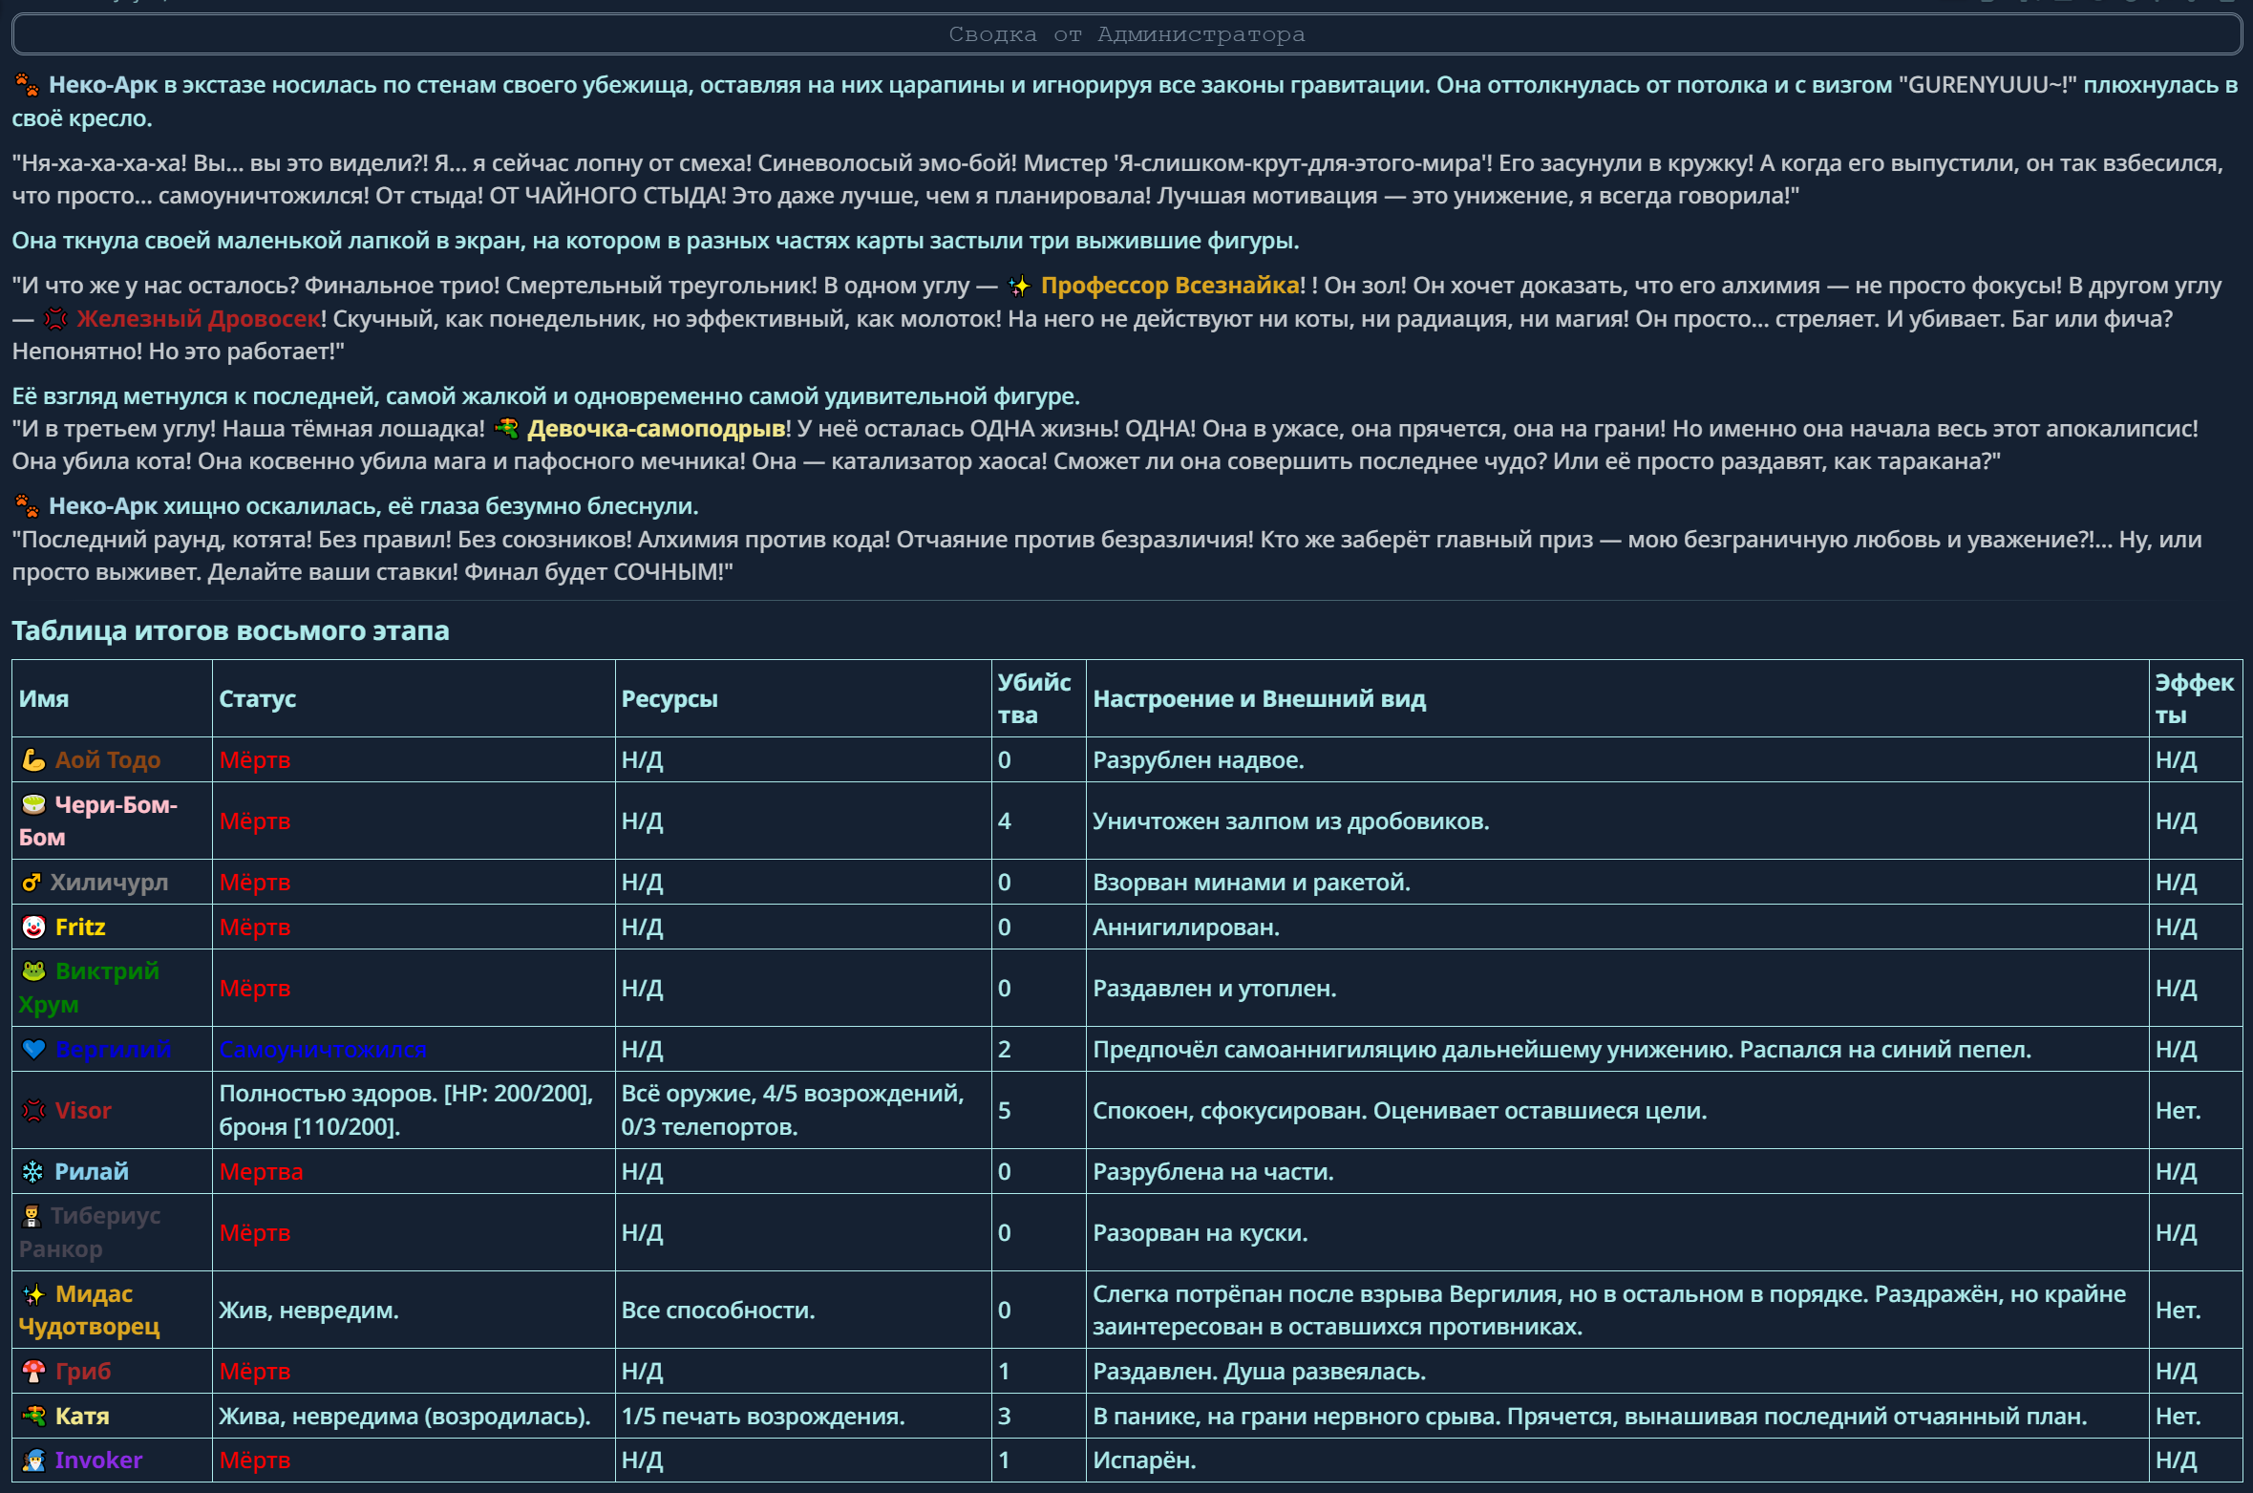This screenshot has height=1493, width=2253.
Task: Collapse the Сводка от Администратора header
Action: 1126,34
